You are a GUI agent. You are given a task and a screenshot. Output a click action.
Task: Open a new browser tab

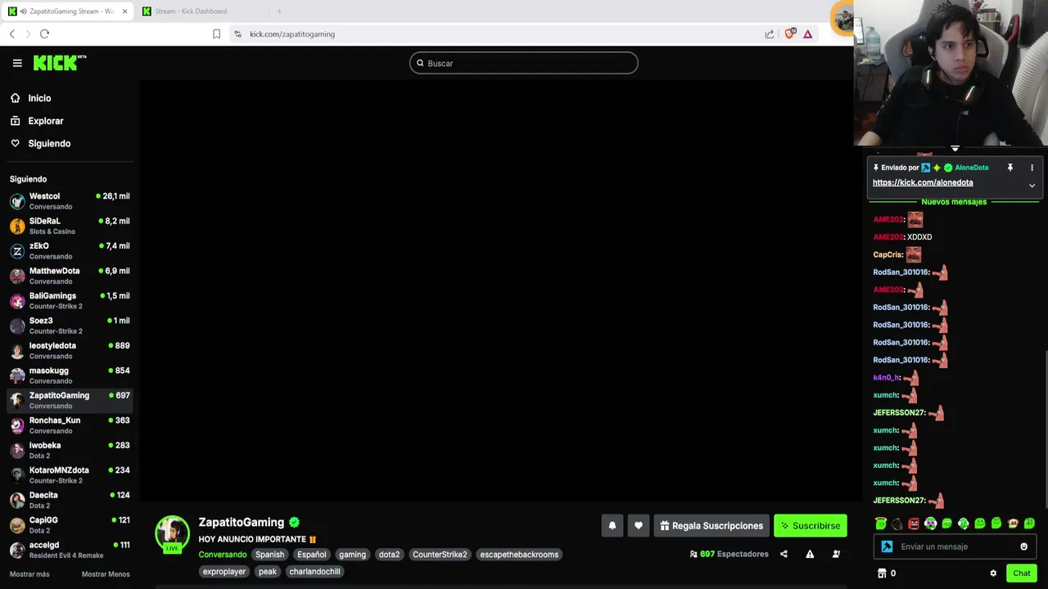279,11
